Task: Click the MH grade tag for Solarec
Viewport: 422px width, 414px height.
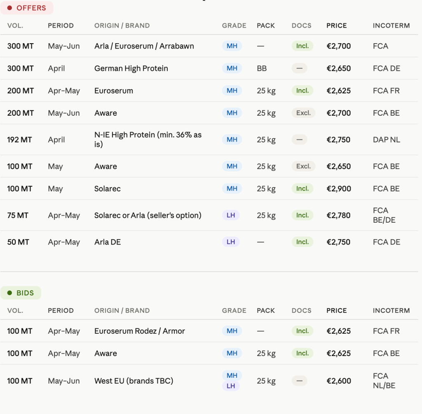Action: click(x=232, y=189)
